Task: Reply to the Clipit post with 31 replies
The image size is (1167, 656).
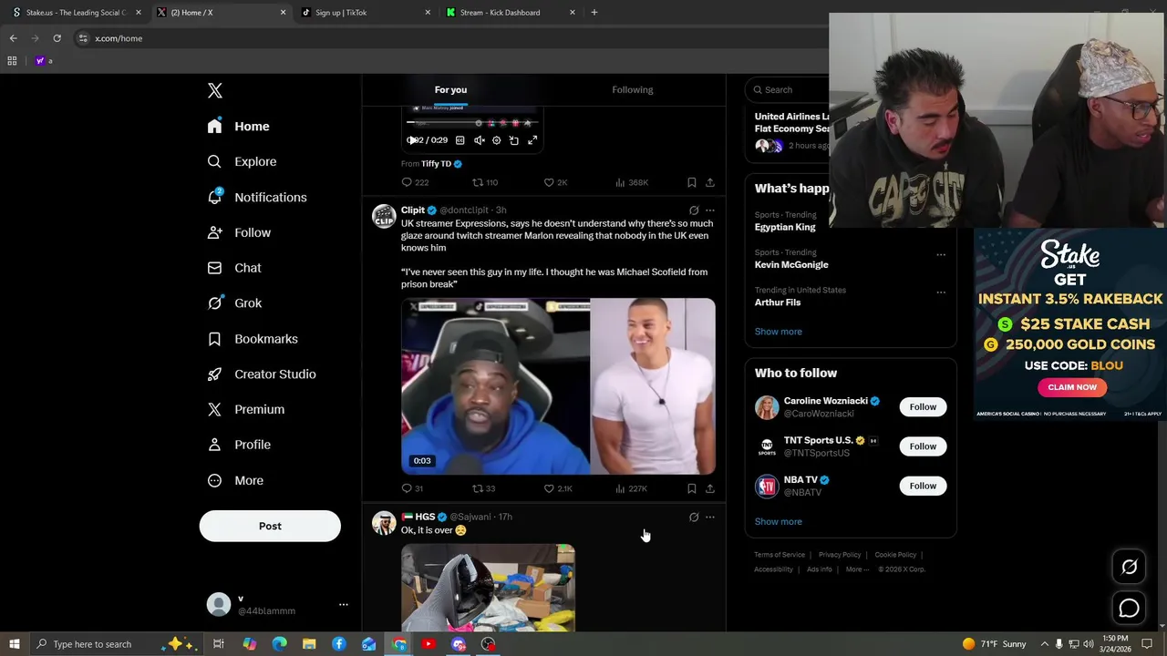Action: [413, 488]
